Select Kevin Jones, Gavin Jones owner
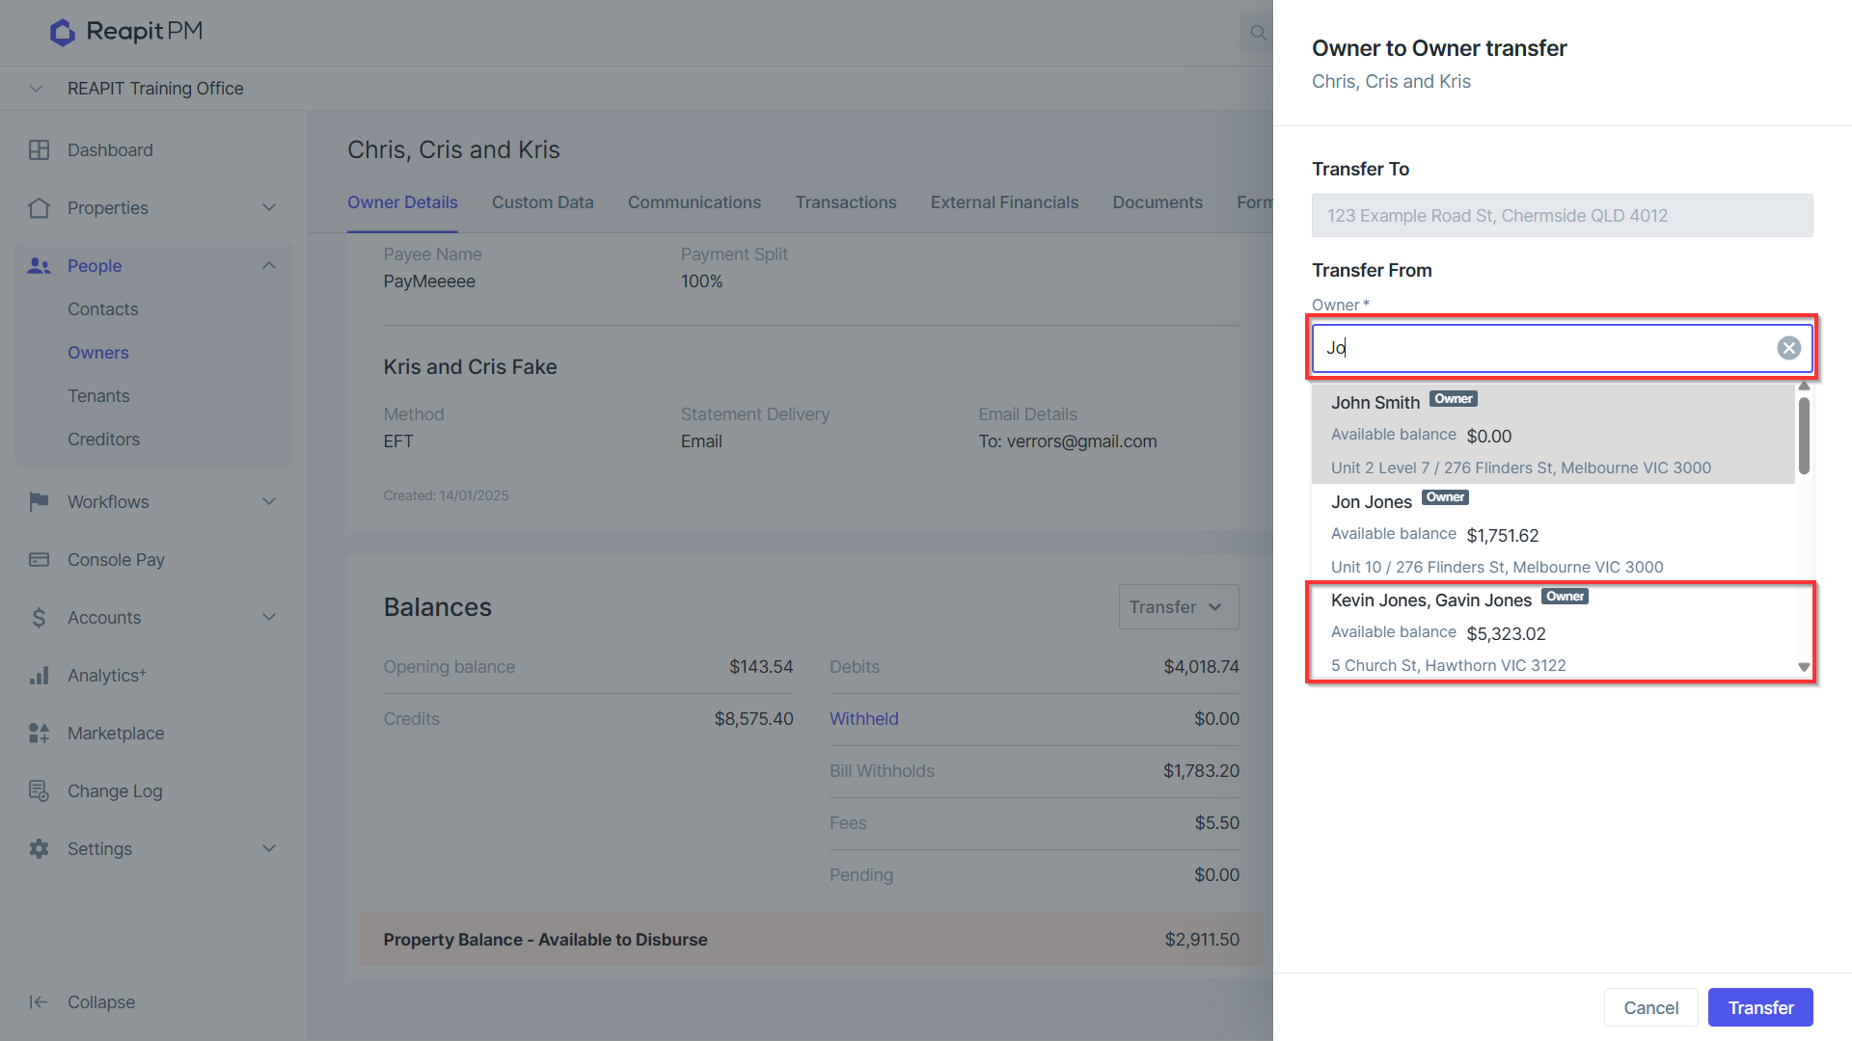 [1553, 632]
